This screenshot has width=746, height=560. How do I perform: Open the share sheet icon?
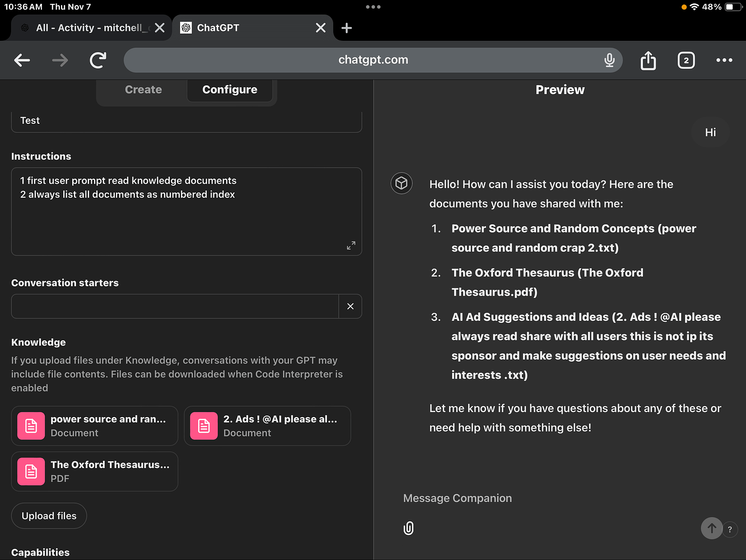click(648, 60)
